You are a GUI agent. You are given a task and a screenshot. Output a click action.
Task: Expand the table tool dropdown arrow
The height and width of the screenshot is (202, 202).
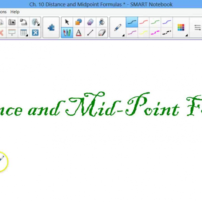pos(27,35)
